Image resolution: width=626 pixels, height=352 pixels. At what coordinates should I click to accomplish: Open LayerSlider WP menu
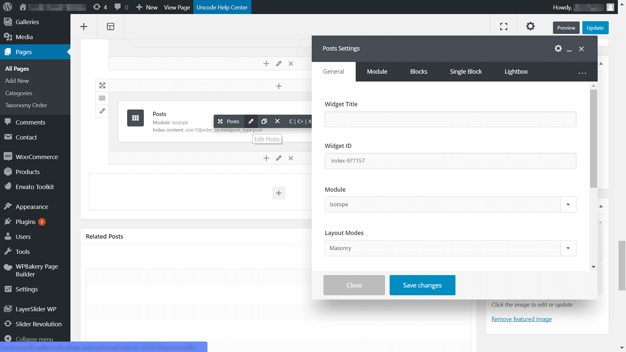[x=35, y=309]
